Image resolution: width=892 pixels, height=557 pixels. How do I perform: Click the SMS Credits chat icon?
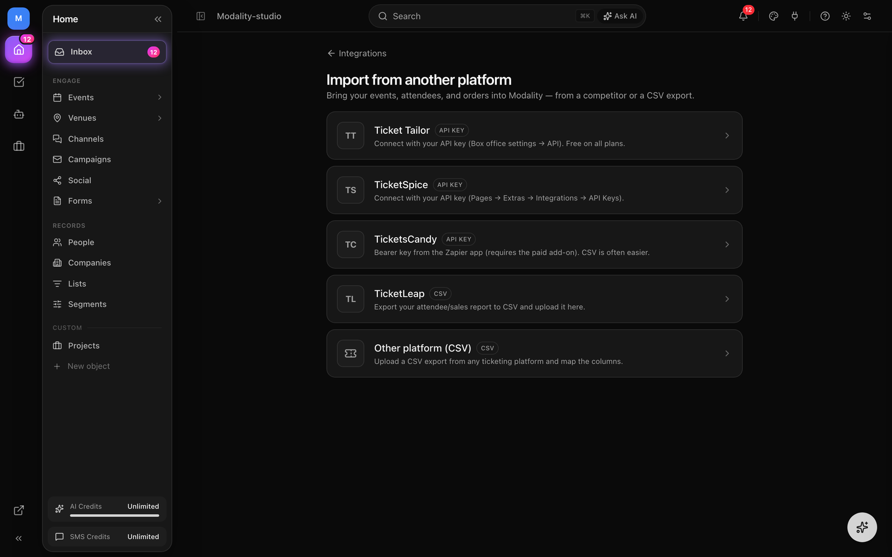click(60, 537)
